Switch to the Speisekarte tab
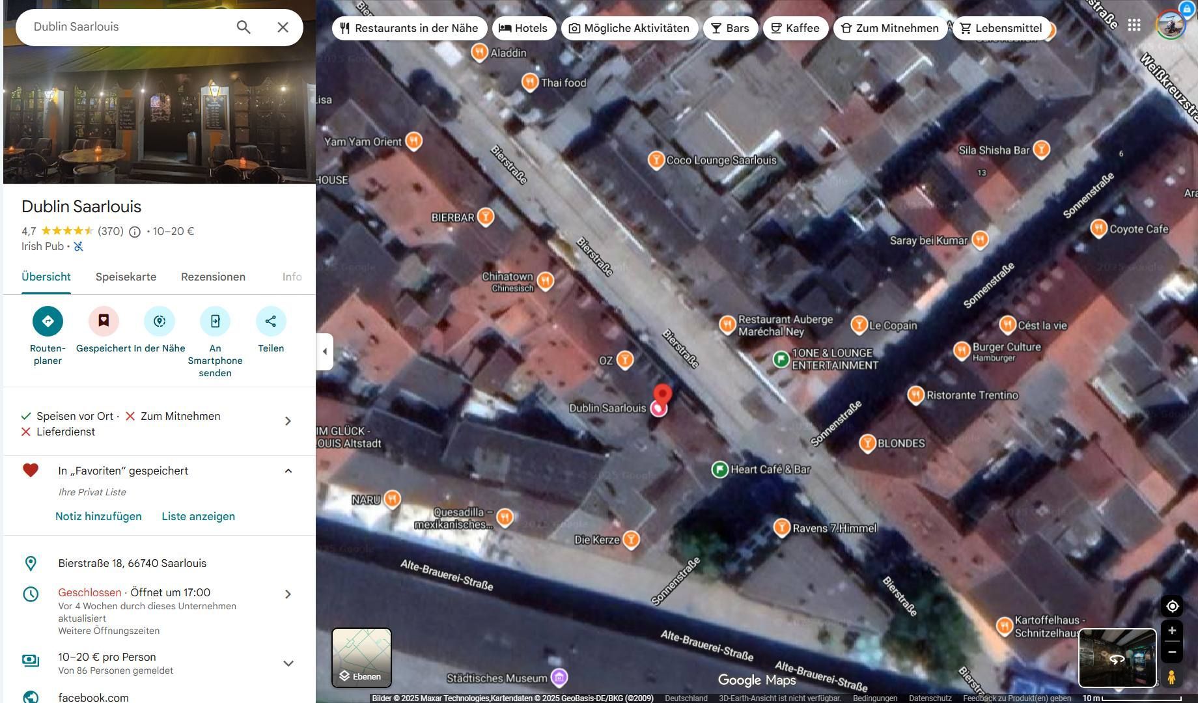Image resolution: width=1198 pixels, height=703 pixels. 126,277
